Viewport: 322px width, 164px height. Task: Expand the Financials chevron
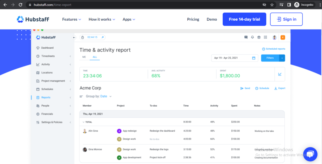[x=70, y=114]
